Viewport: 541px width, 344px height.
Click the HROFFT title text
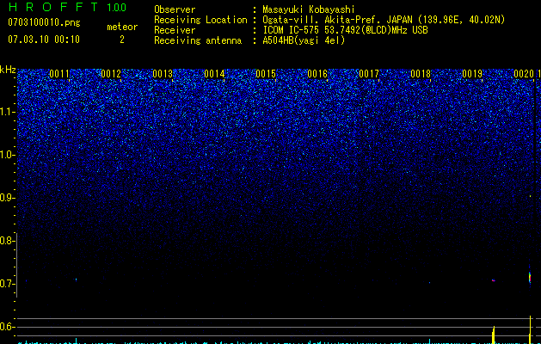pyautogui.click(x=53, y=7)
